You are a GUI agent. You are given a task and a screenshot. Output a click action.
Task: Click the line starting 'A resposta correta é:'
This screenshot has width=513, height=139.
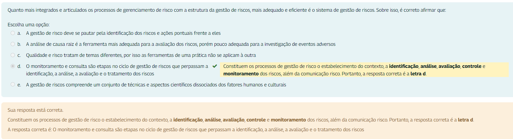(186, 130)
